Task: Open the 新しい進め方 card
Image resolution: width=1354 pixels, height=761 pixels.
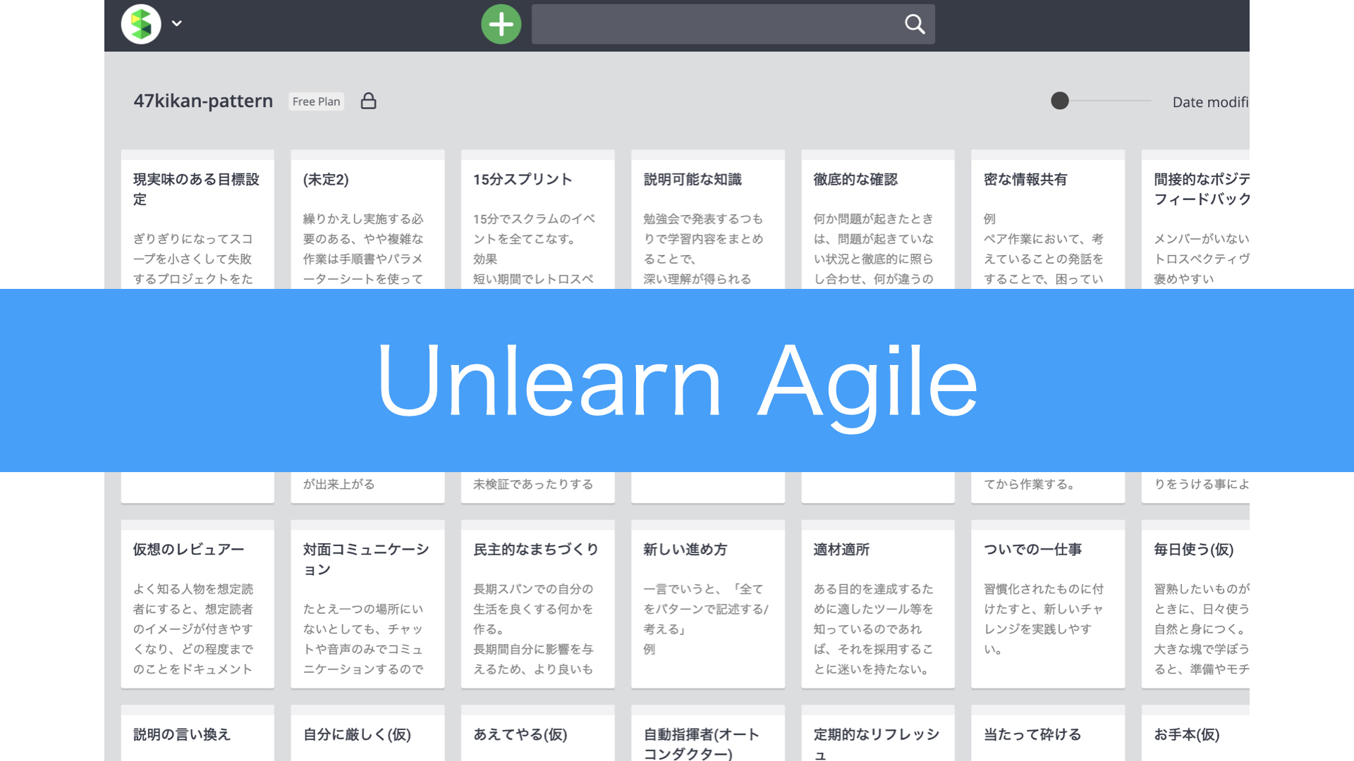Action: pos(708,604)
